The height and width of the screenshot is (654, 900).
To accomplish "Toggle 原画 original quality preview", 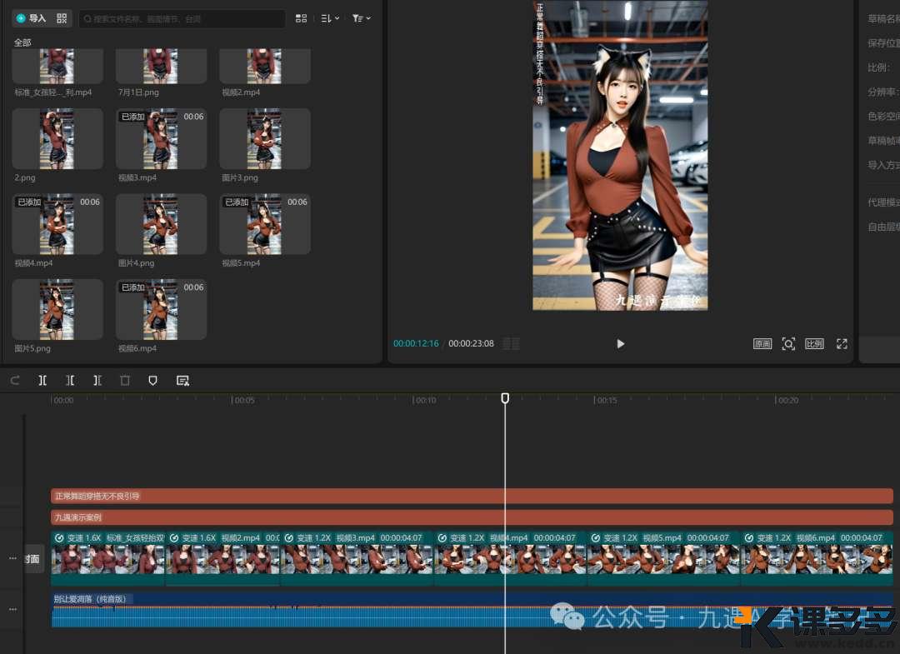I will point(762,344).
